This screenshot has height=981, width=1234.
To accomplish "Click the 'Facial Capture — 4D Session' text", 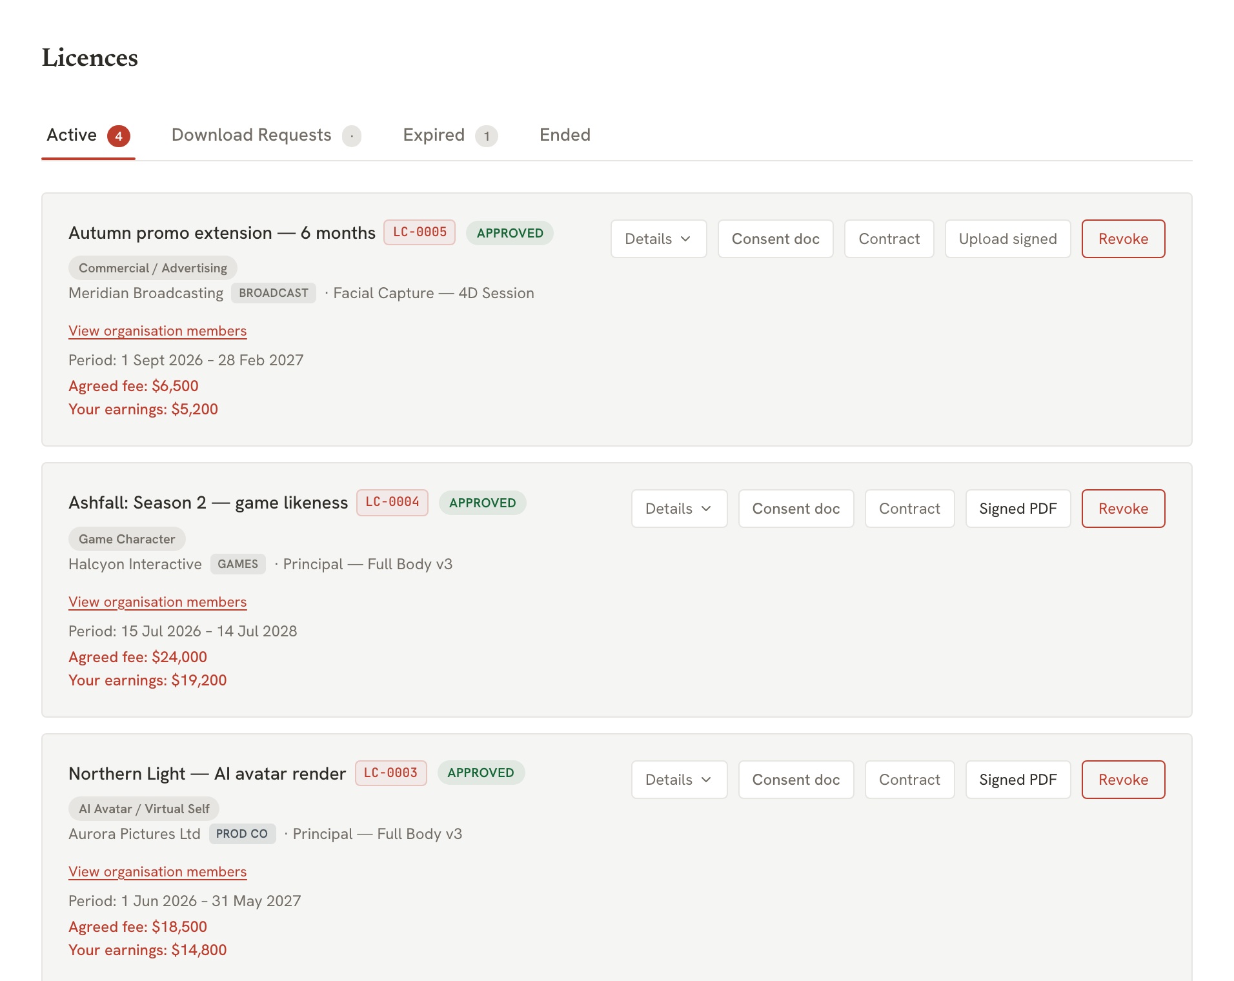I will coord(434,293).
